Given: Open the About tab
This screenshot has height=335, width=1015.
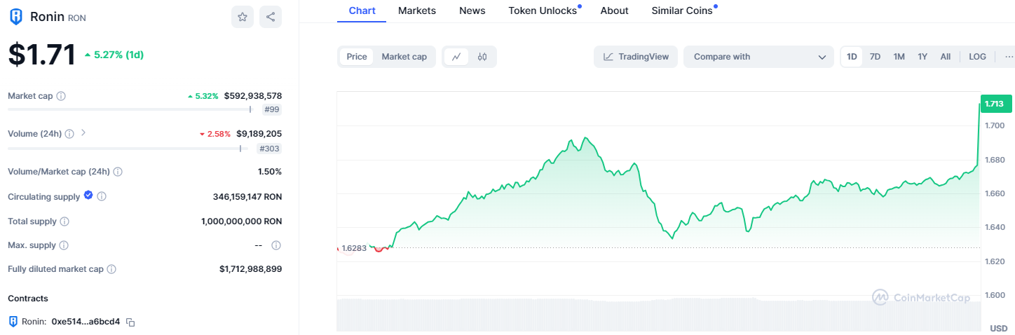Looking at the screenshot, I should (615, 11).
